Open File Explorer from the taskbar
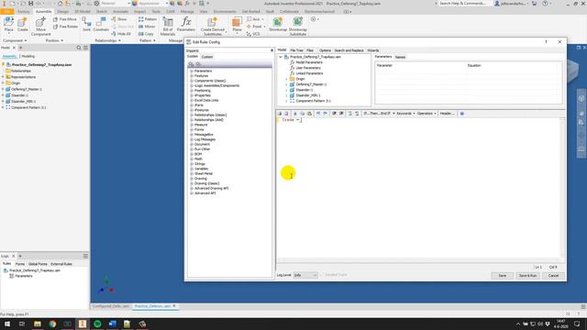 (x=38, y=324)
